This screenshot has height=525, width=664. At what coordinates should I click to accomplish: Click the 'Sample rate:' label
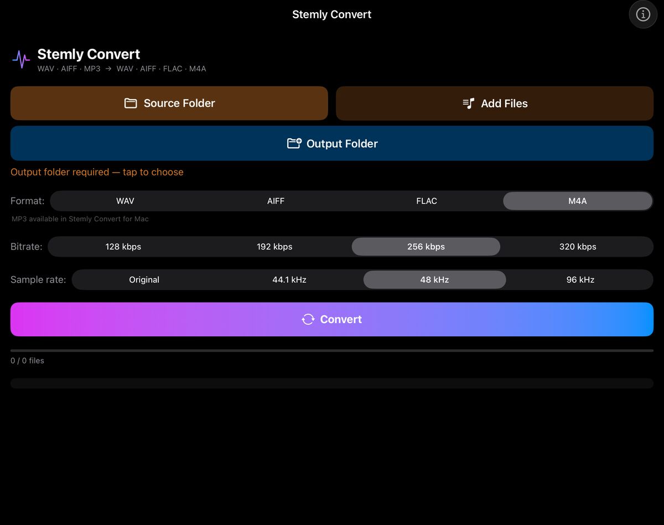pyautogui.click(x=38, y=280)
